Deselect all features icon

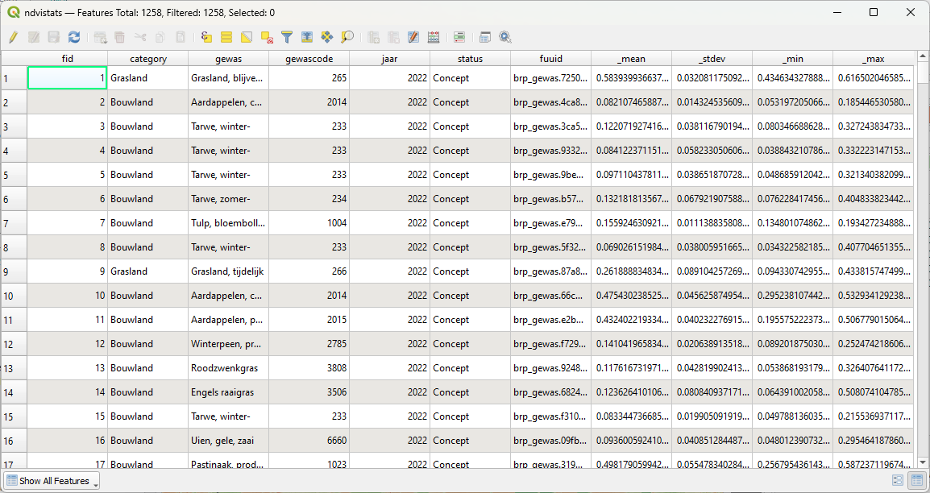[267, 37]
